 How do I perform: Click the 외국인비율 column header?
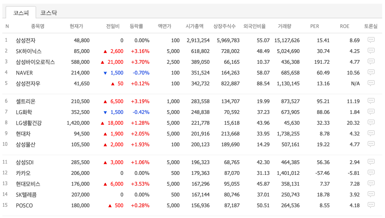tap(254, 26)
